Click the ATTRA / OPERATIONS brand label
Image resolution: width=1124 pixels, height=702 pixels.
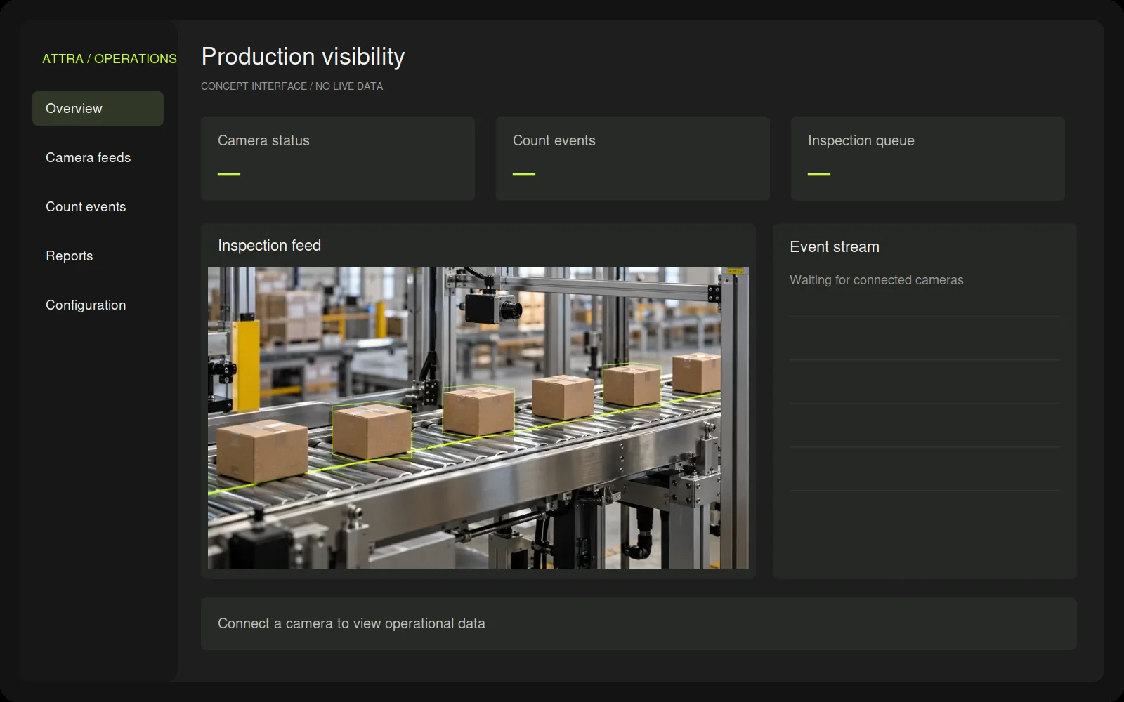pos(110,59)
